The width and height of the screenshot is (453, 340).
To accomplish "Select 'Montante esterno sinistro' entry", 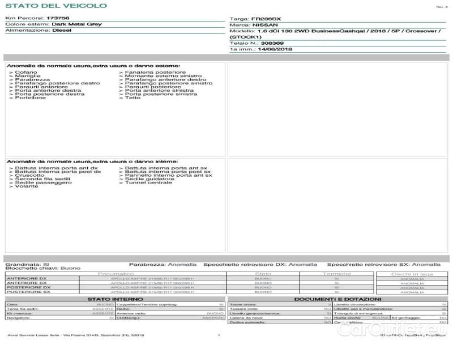I will tap(163, 76).
